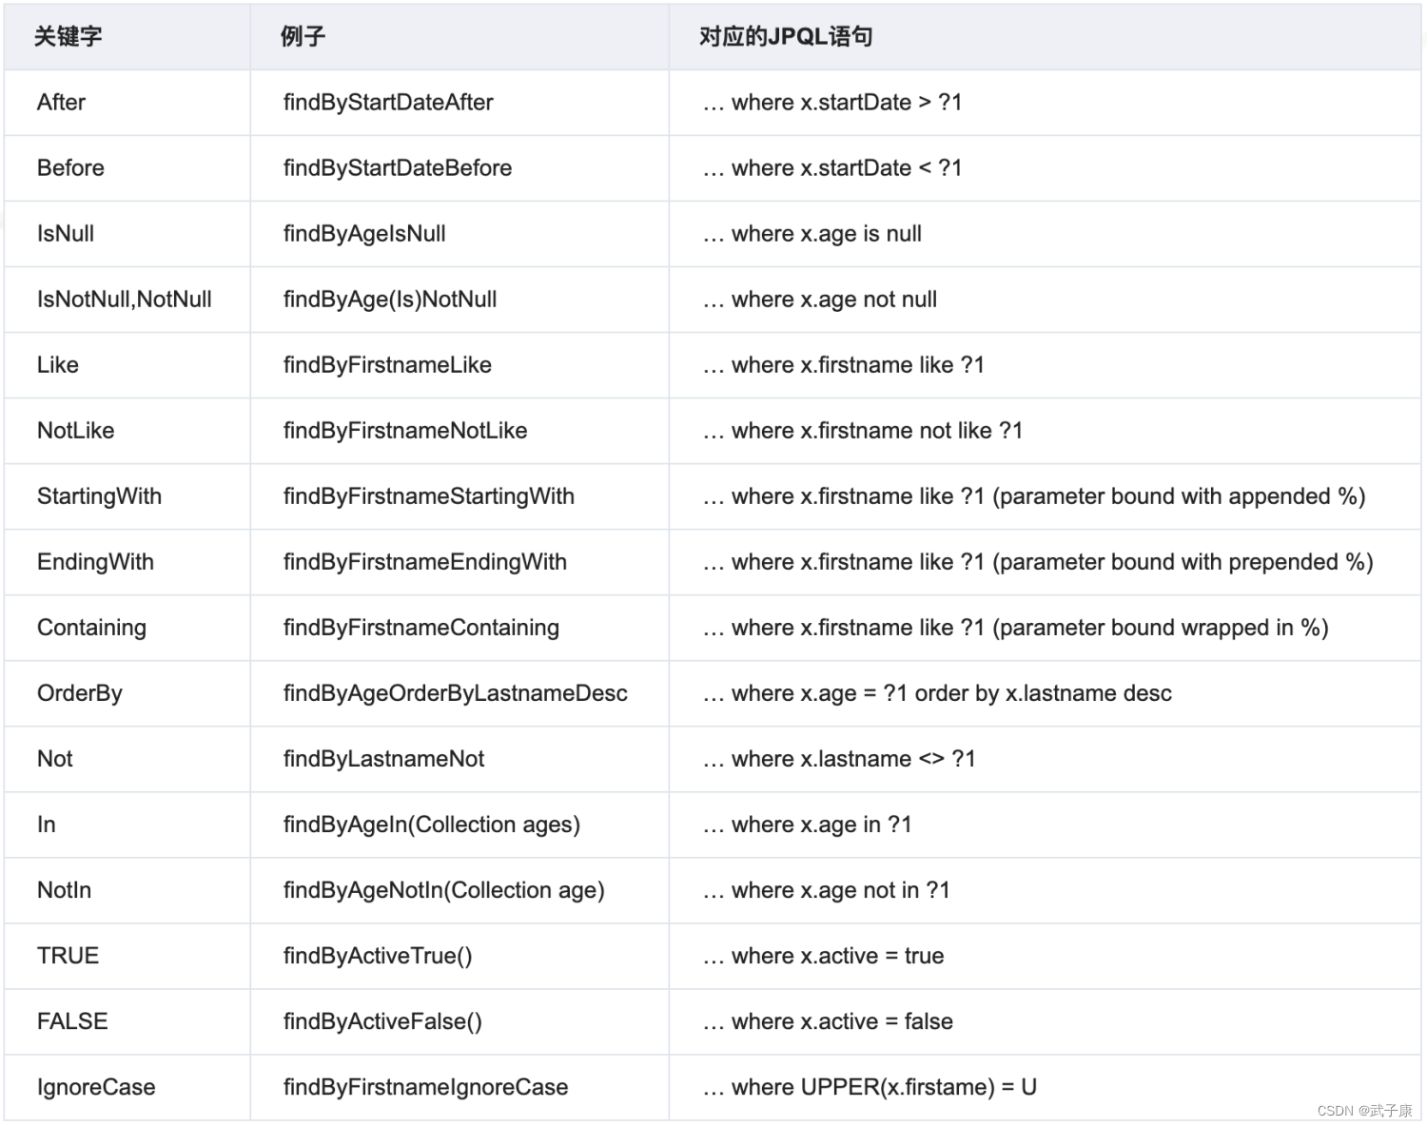This screenshot has width=1427, height=1126.
Task: Select the 'findByAge(Is)NotNull' example
Action: (x=390, y=300)
